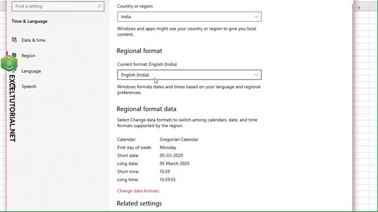Click the Time & Language header
The image size is (378, 212).
tap(30, 21)
